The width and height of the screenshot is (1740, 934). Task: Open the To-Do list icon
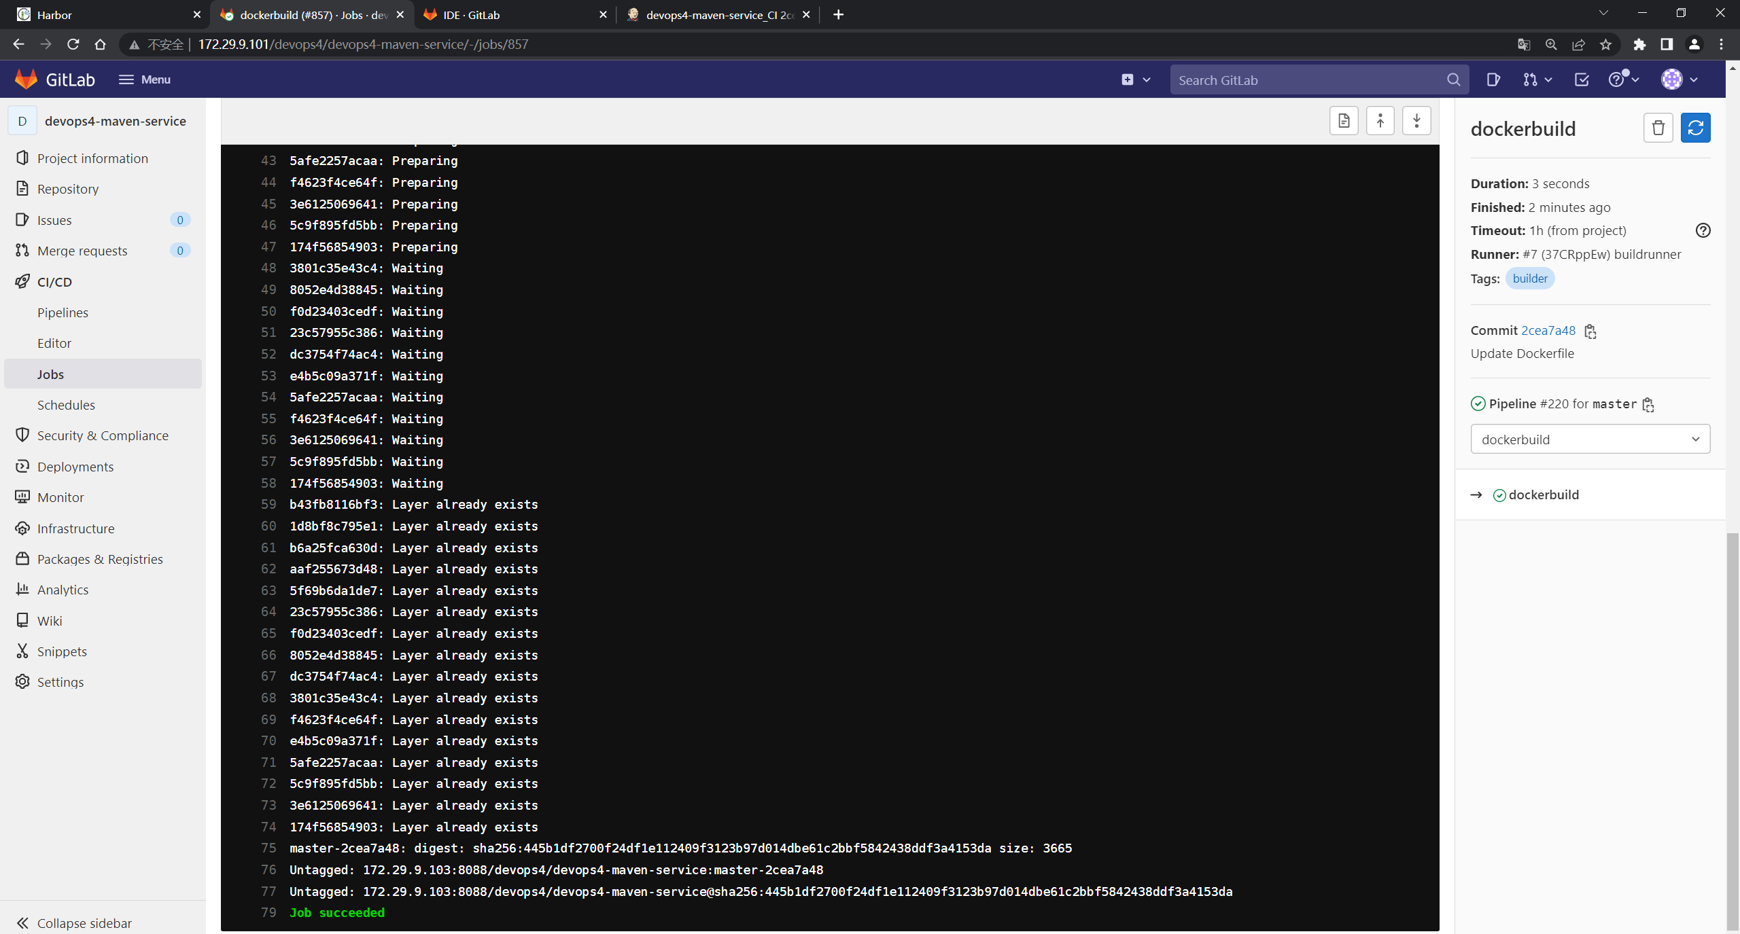point(1582,79)
